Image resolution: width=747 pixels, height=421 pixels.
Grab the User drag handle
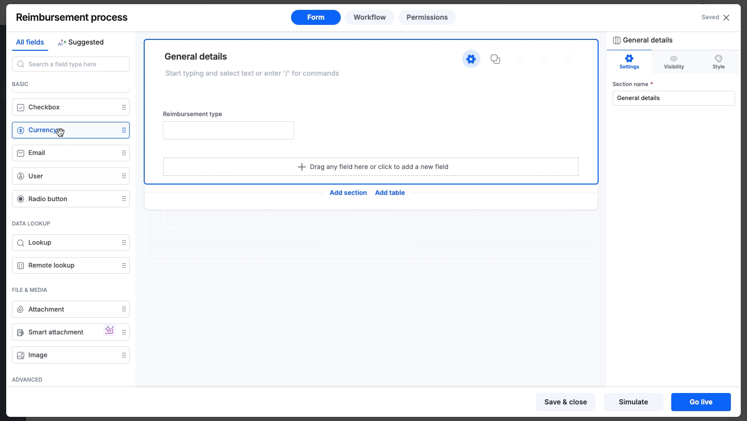(124, 176)
